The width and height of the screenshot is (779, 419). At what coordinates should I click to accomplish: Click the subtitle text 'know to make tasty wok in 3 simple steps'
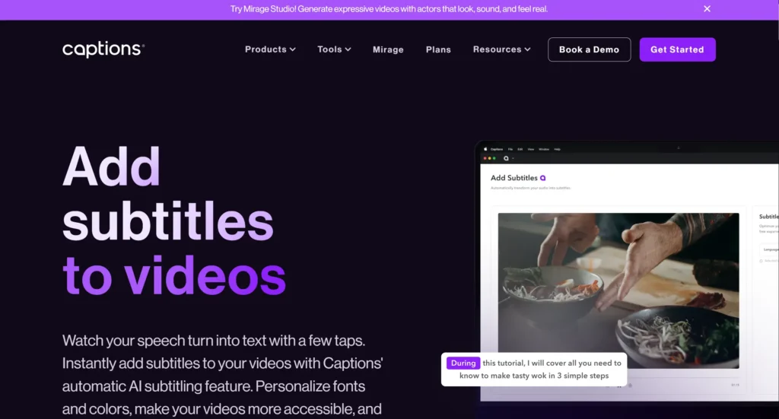[533, 376]
